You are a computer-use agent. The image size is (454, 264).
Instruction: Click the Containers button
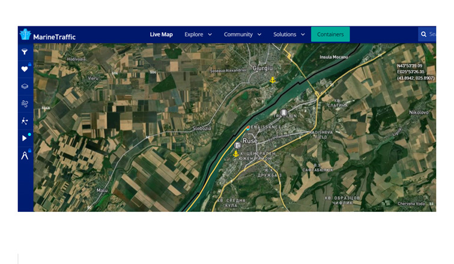[x=330, y=35]
